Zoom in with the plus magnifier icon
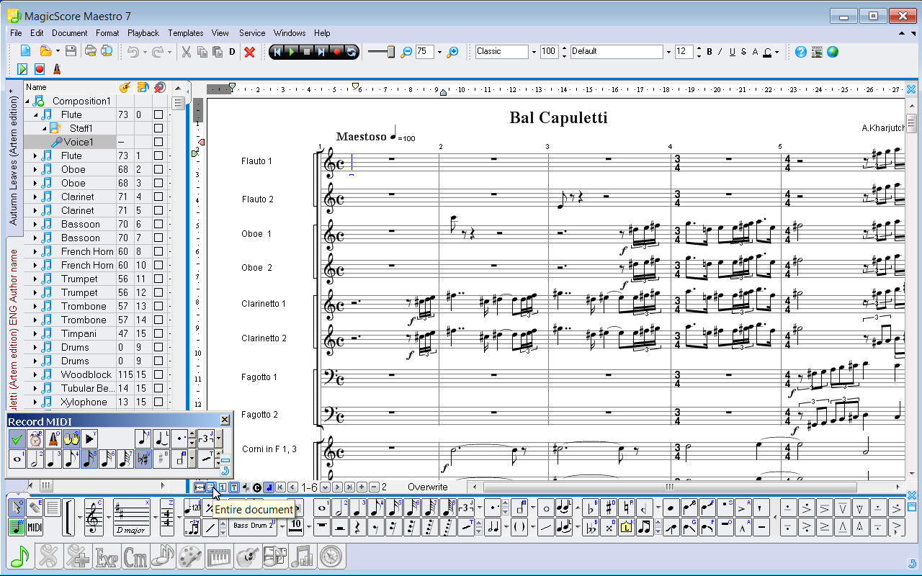 (x=452, y=52)
